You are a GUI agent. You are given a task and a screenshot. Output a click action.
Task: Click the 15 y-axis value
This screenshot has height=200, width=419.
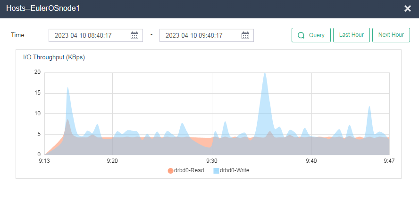pyautogui.click(x=37, y=93)
